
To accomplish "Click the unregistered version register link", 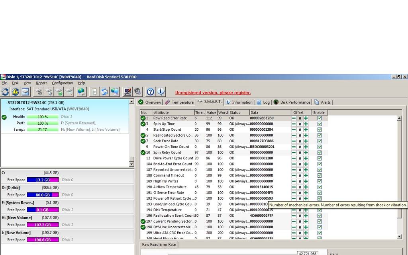I will [213, 93].
